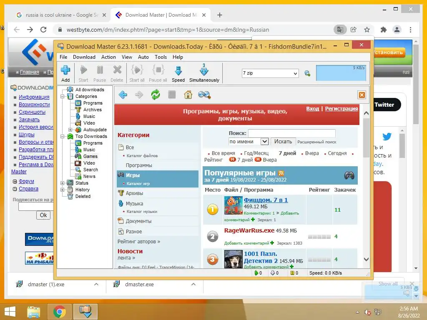Screen dimensions: 427x320
Task: Expand the Autoupdate tree node
Action: click(70, 130)
